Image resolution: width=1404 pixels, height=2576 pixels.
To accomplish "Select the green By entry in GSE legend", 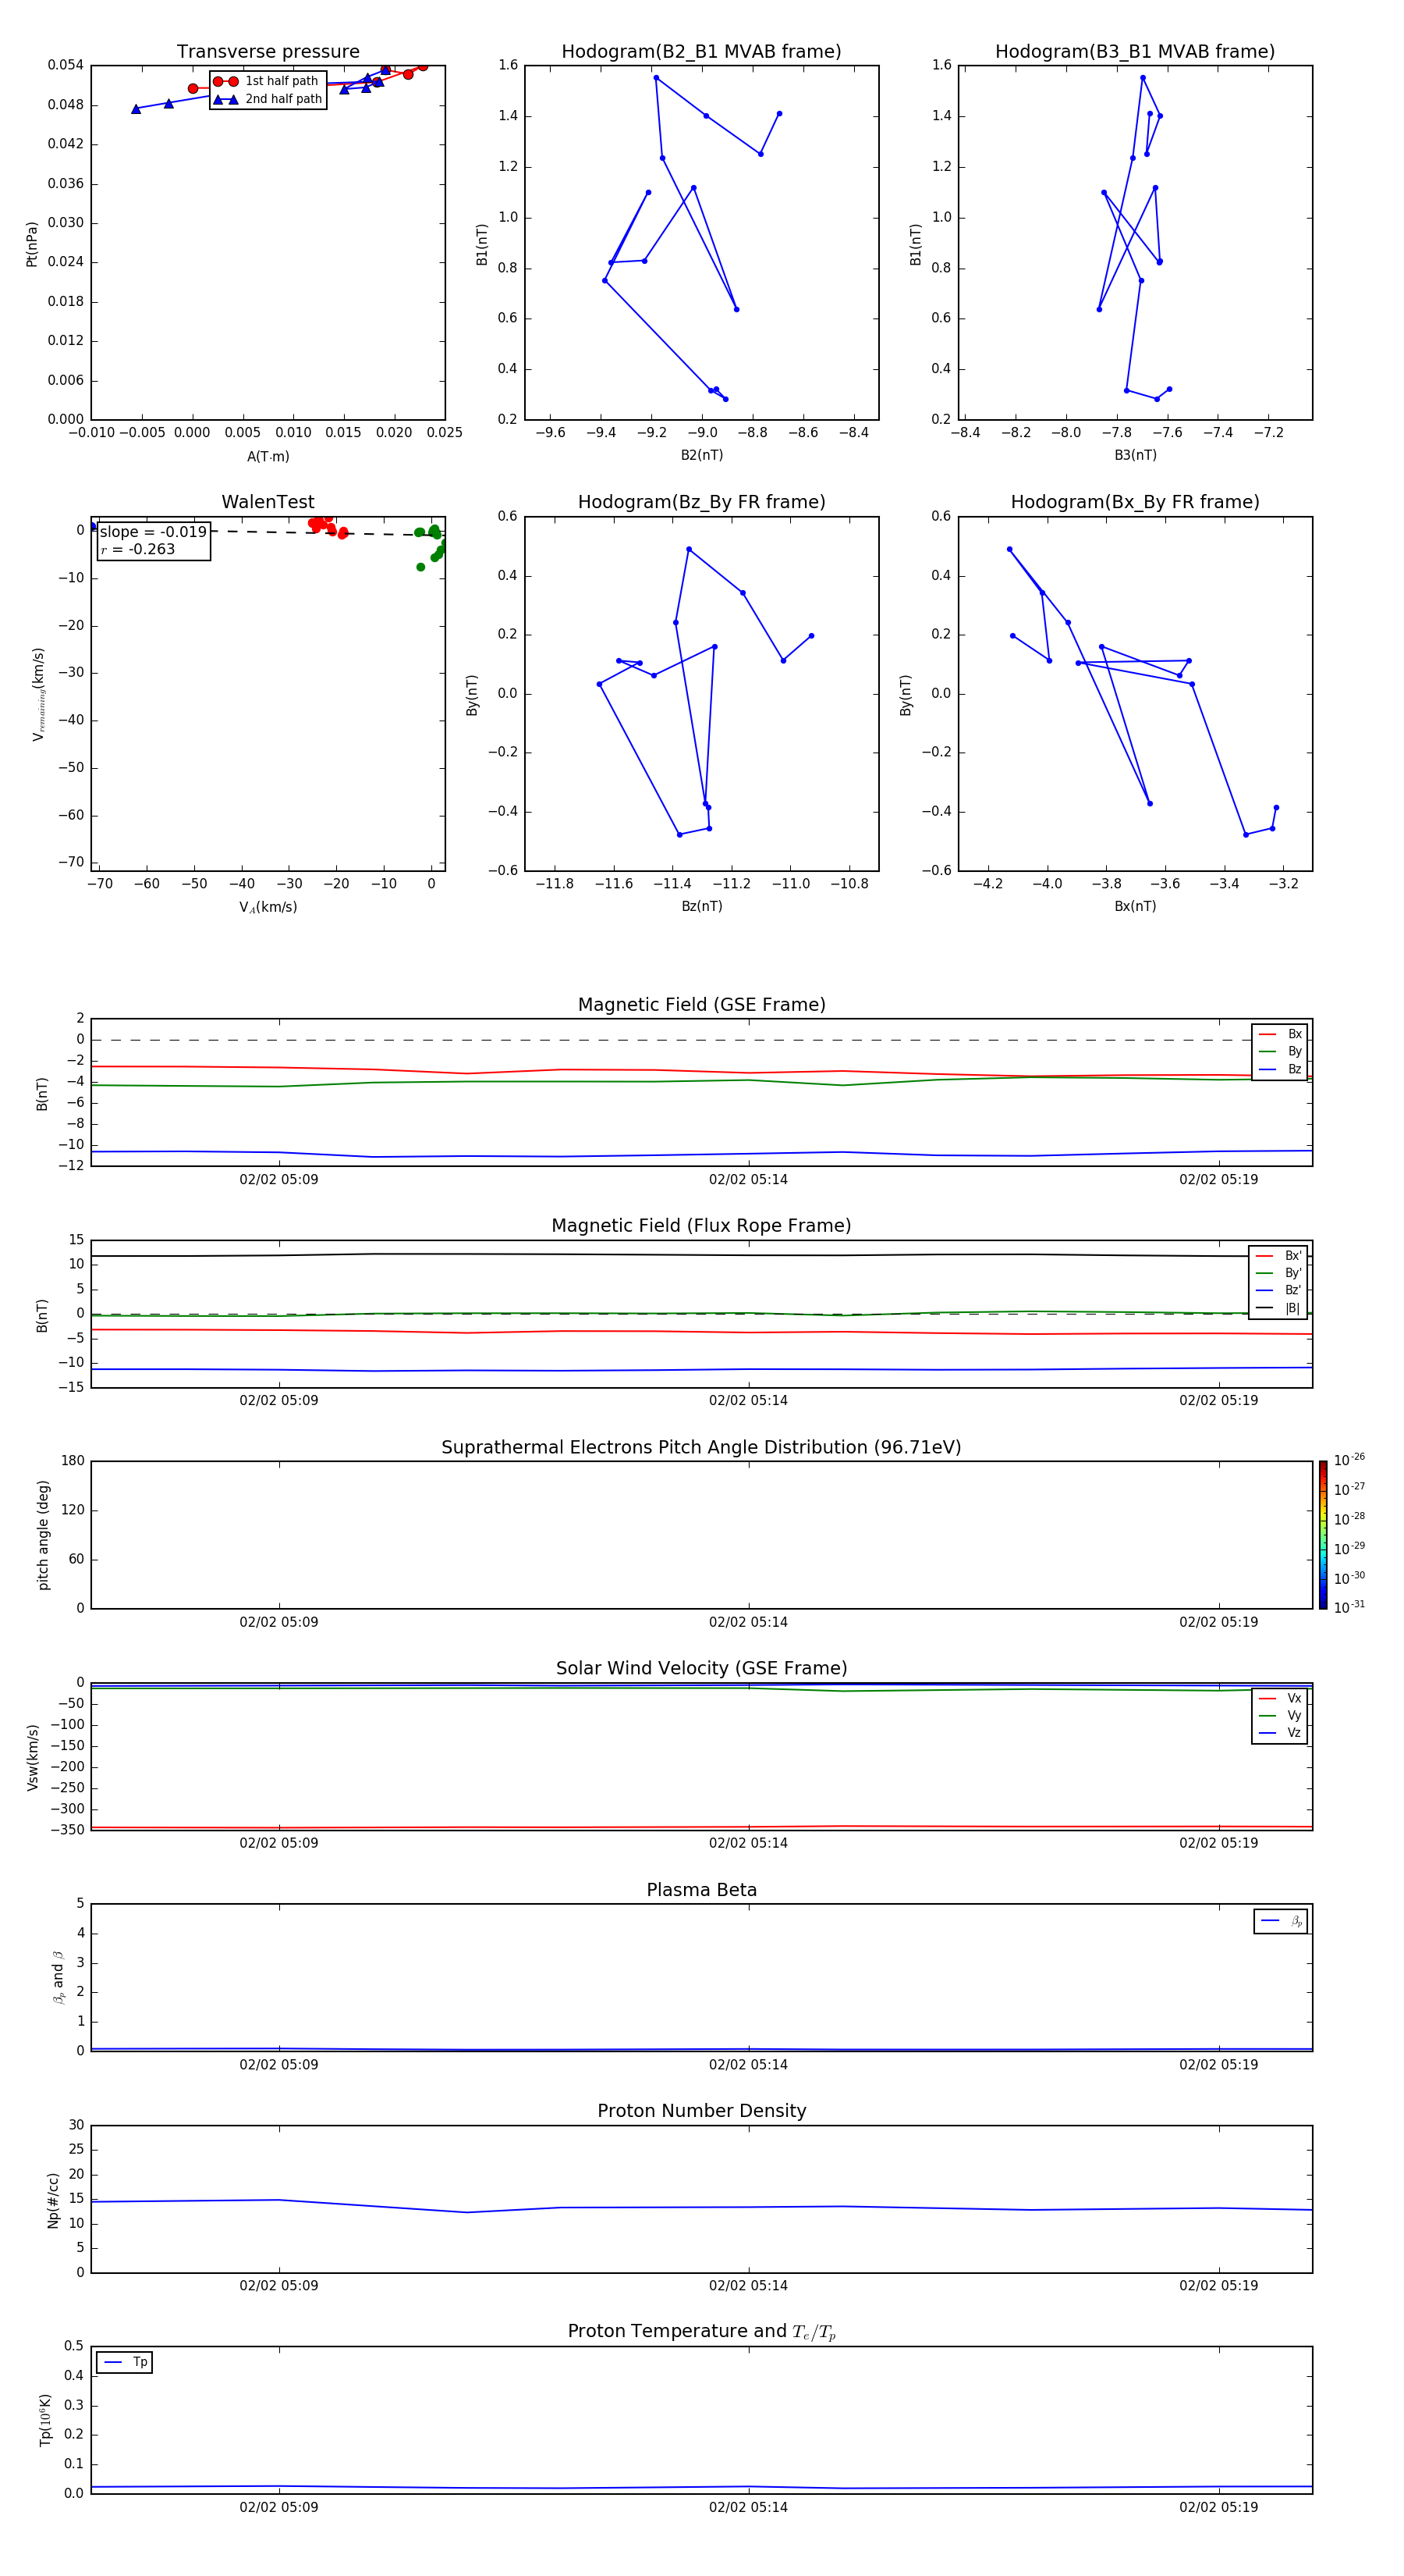I will point(1280,1051).
